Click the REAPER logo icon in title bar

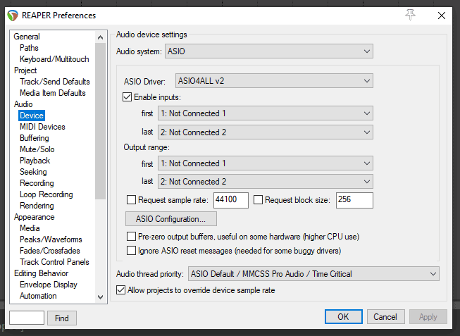pos(13,15)
